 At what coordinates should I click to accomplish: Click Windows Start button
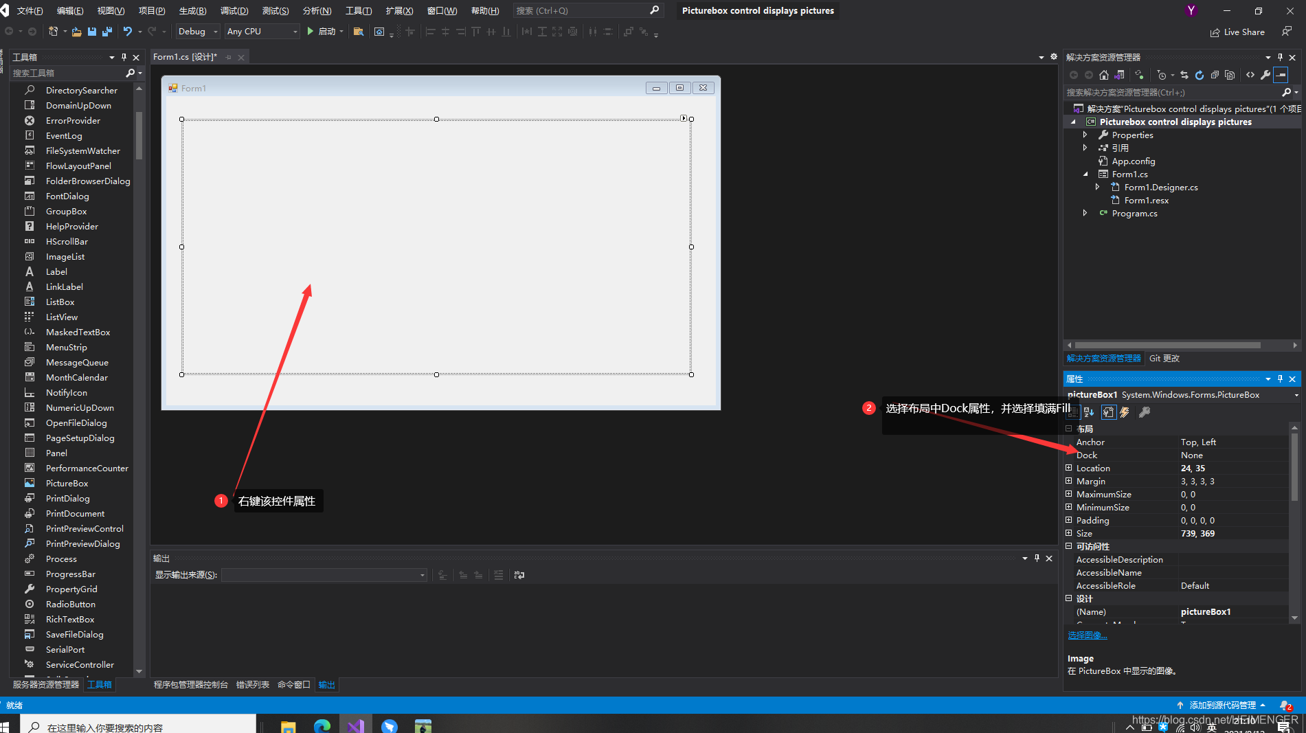(5, 727)
